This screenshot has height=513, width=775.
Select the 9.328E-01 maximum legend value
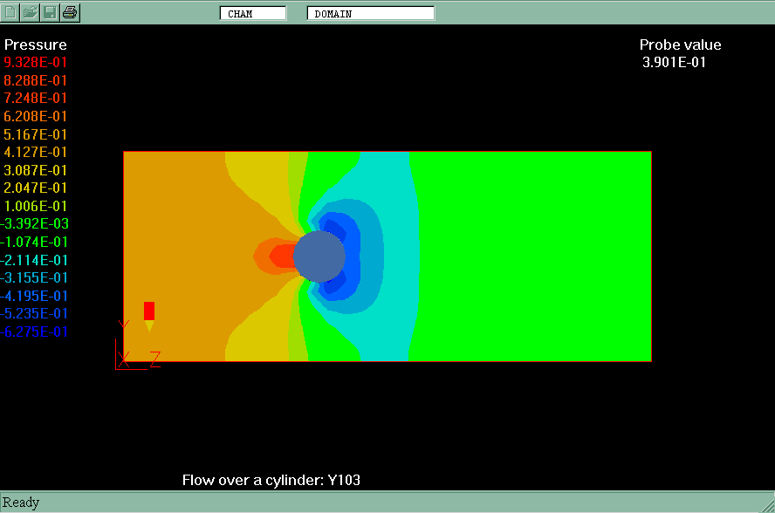35,63
